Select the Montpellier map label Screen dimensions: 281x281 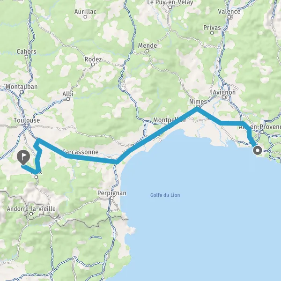(170, 120)
